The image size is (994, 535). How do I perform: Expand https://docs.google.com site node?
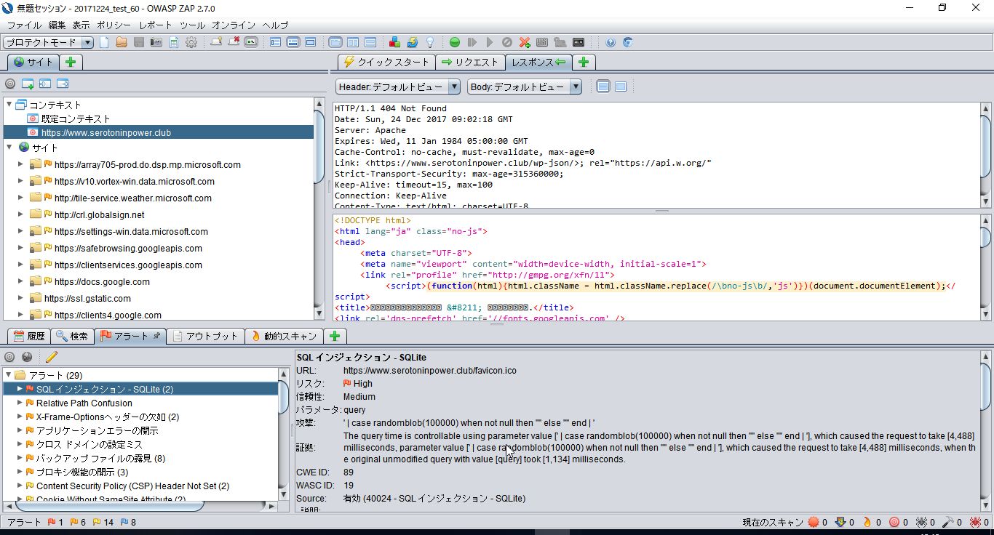point(20,281)
